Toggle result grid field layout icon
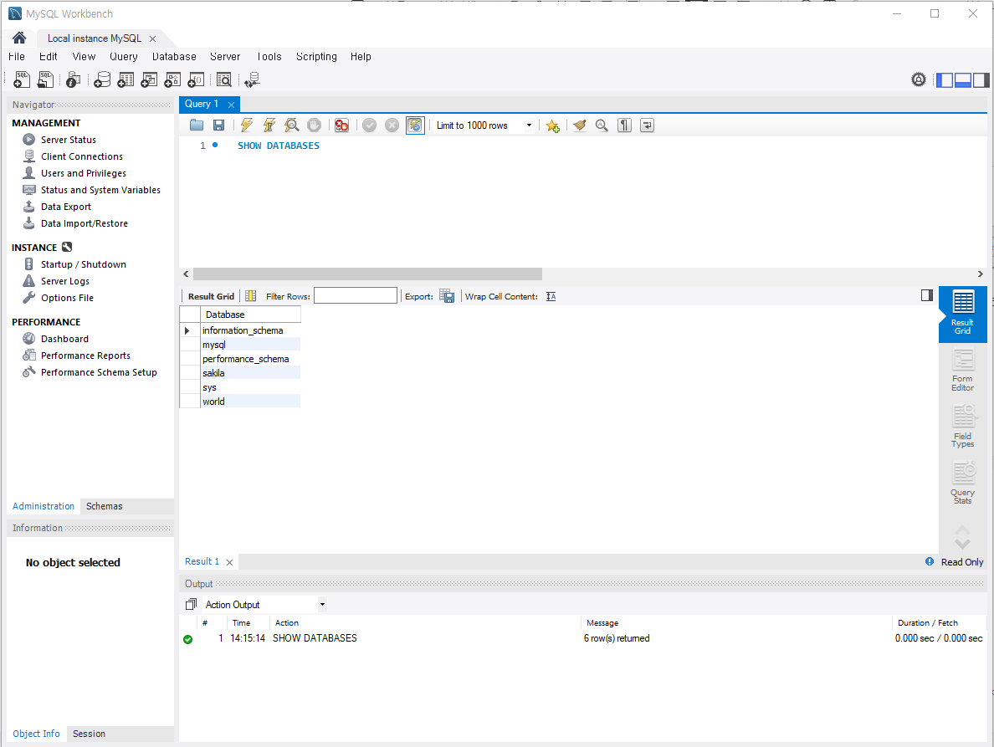 tap(250, 296)
